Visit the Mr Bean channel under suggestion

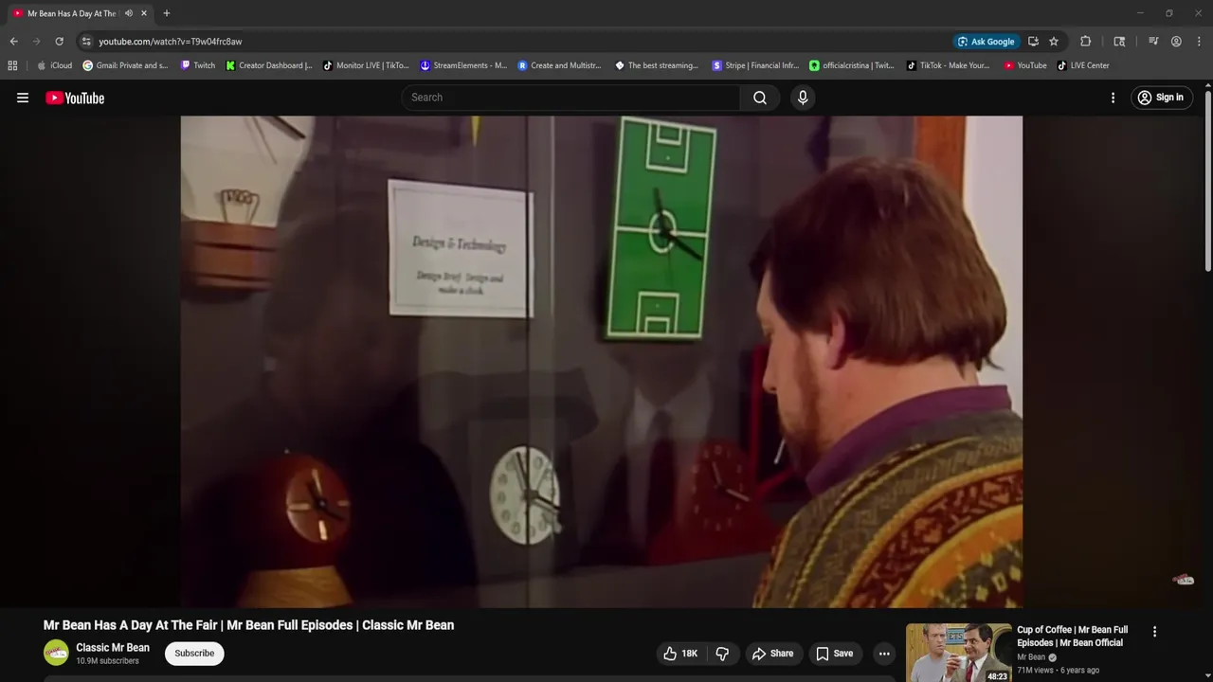point(1031,657)
